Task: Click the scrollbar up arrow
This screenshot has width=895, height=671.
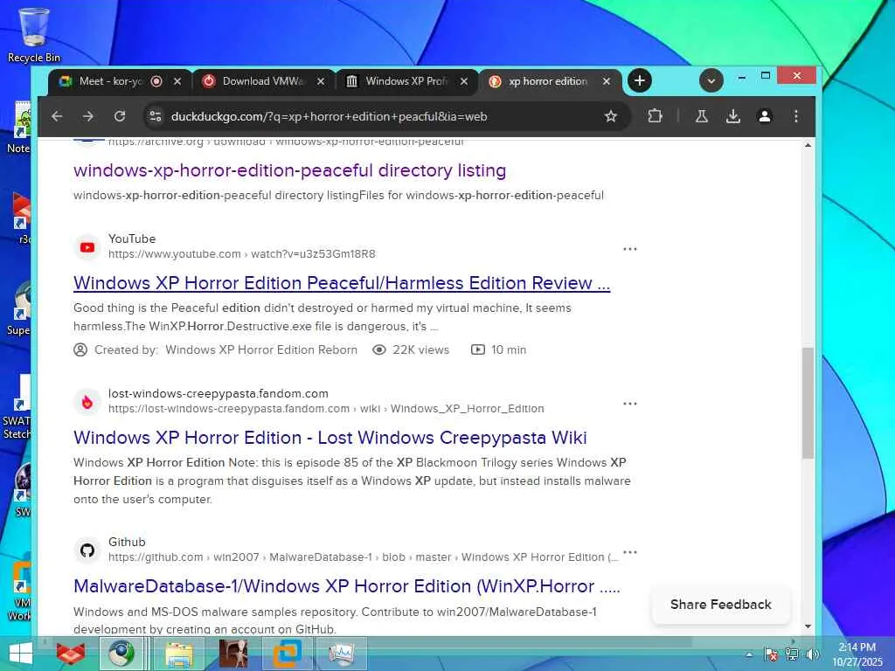Action: (807, 146)
